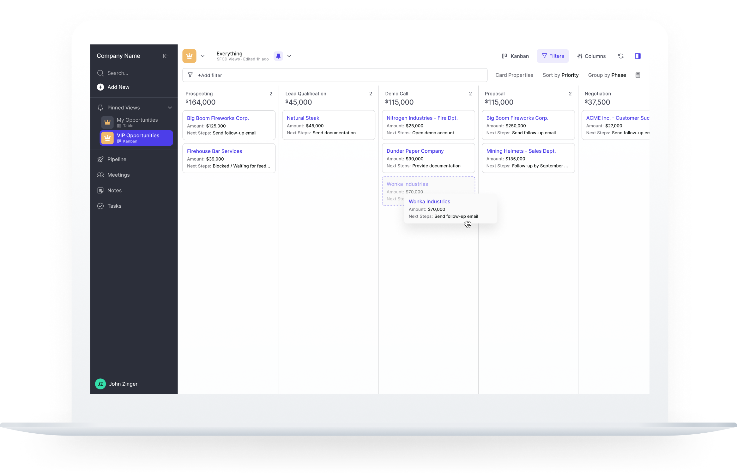This screenshot has width=737, height=476.
Task: Open the Columns settings
Action: pos(591,56)
